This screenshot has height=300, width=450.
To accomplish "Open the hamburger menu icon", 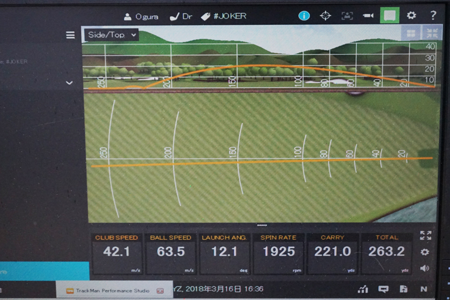I will pyautogui.click(x=70, y=35).
